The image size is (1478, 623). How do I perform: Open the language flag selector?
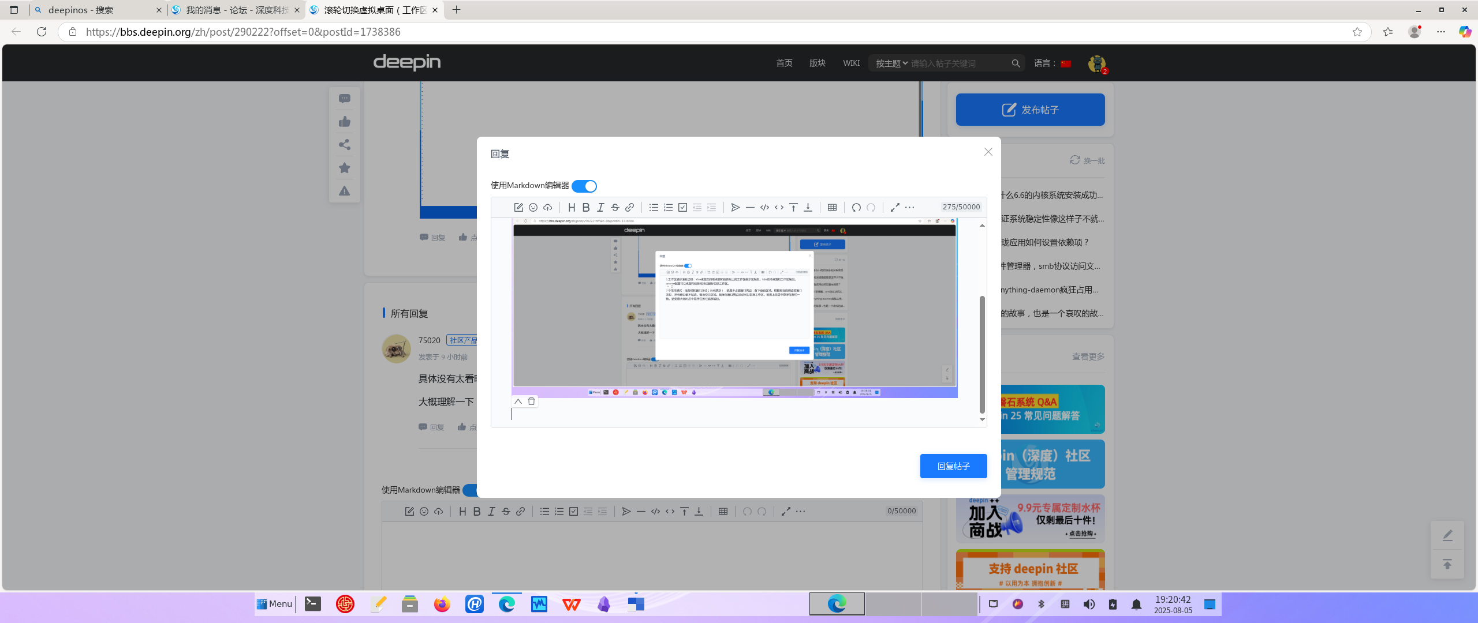(x=1066, y=64)
